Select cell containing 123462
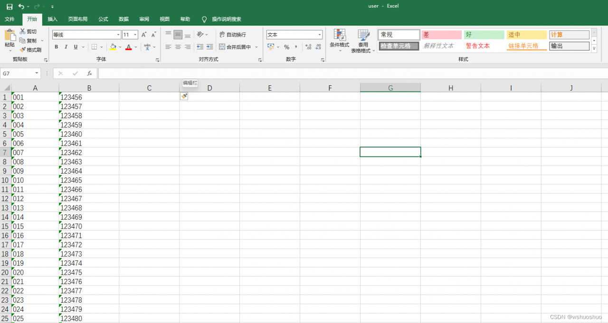The height and width of the screenshot is (323, 608). pos(89,152)
